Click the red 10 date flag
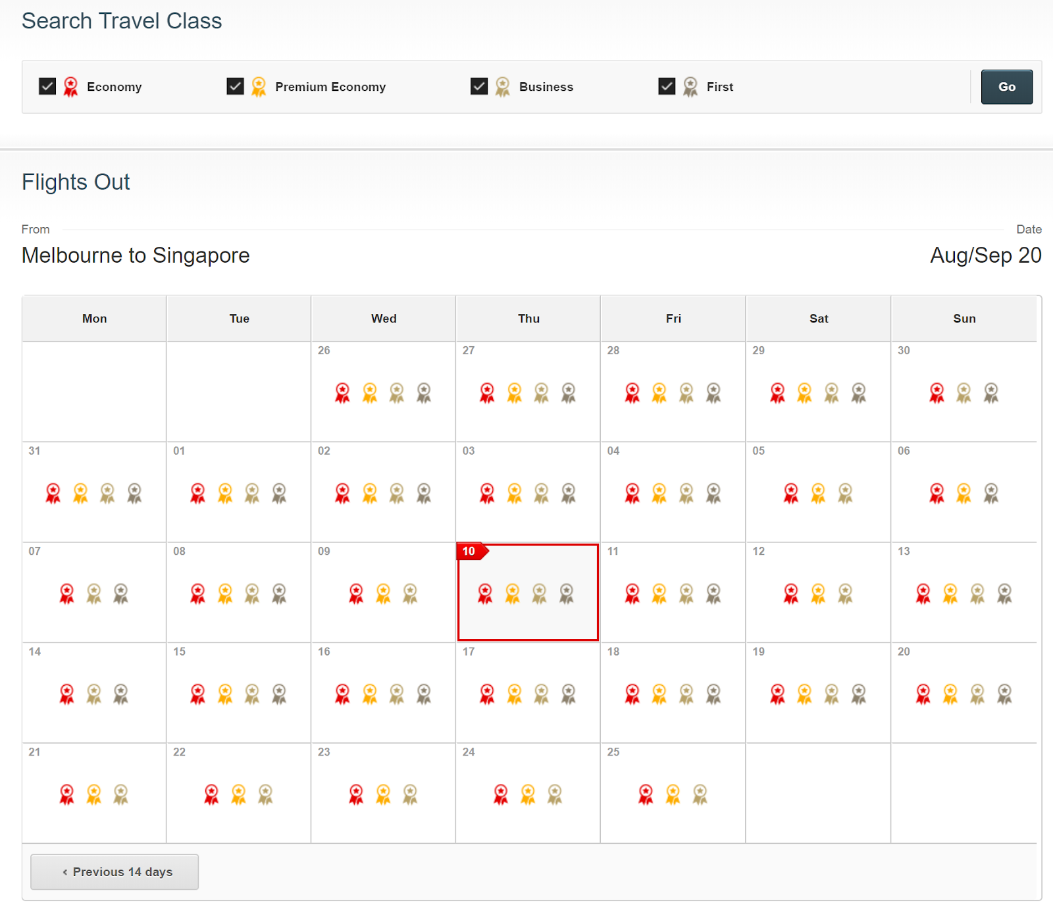The image size is (1053, 907). click(472, 551)
